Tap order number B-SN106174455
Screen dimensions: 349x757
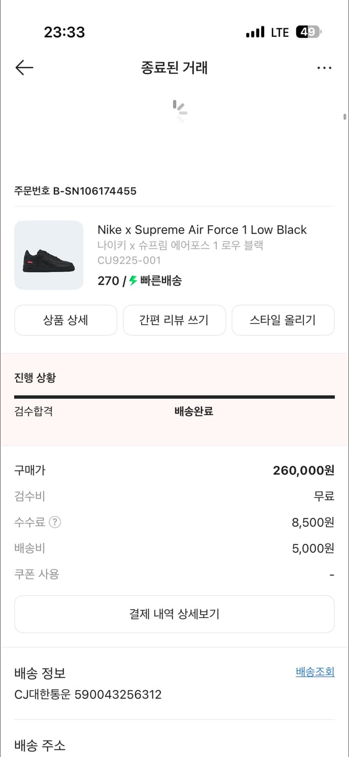click(x=75, y=191)
